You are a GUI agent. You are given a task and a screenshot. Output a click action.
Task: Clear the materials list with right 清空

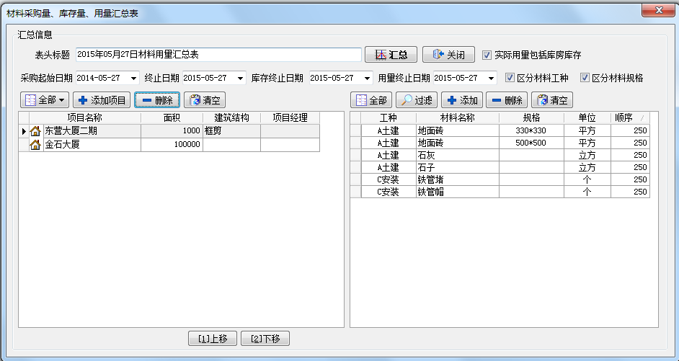coord(552,100)
